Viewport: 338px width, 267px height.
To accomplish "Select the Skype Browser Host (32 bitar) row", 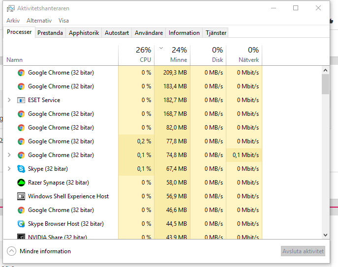I will [x=133, y=224].
